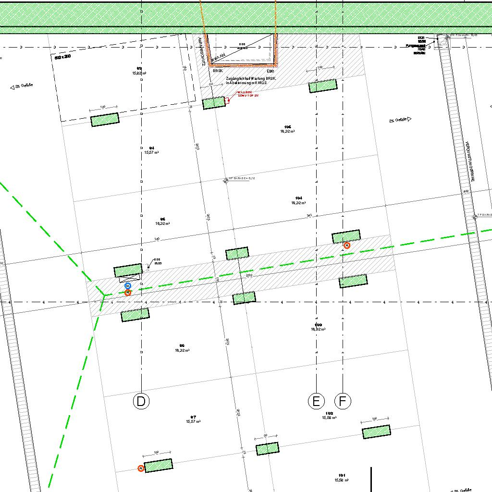492x492 pixels.
Task: Select the BRSK label under the orange shaft
Action: coord(218,70)
